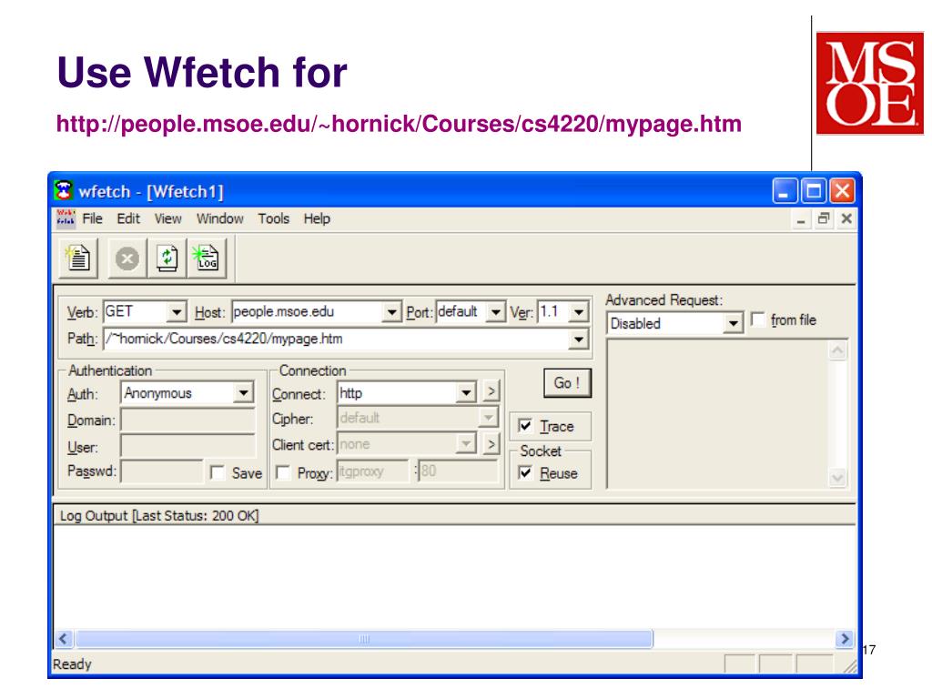Click the up arrow of Advanced Request scrollbar
This screenshot has height=699, width=932.
(x=837, y=350)
